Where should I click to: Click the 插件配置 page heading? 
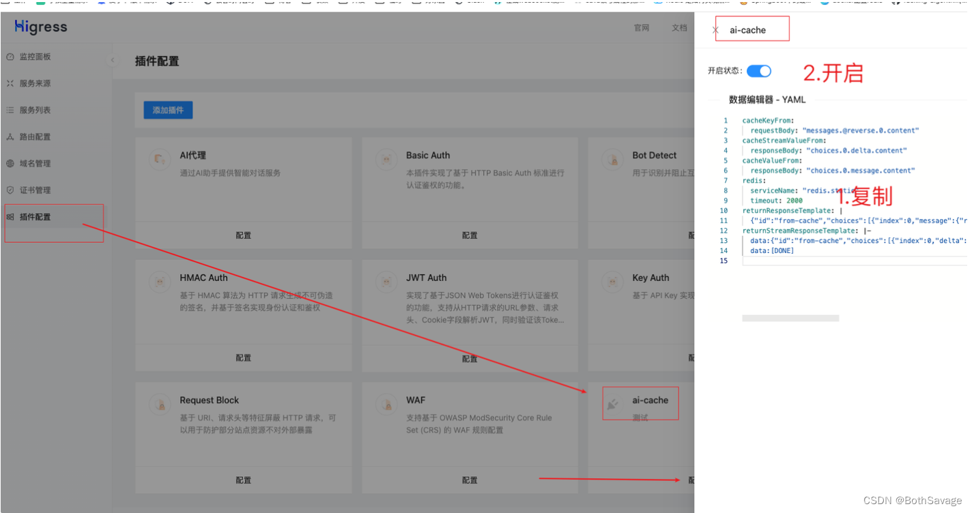pos(157,61)
